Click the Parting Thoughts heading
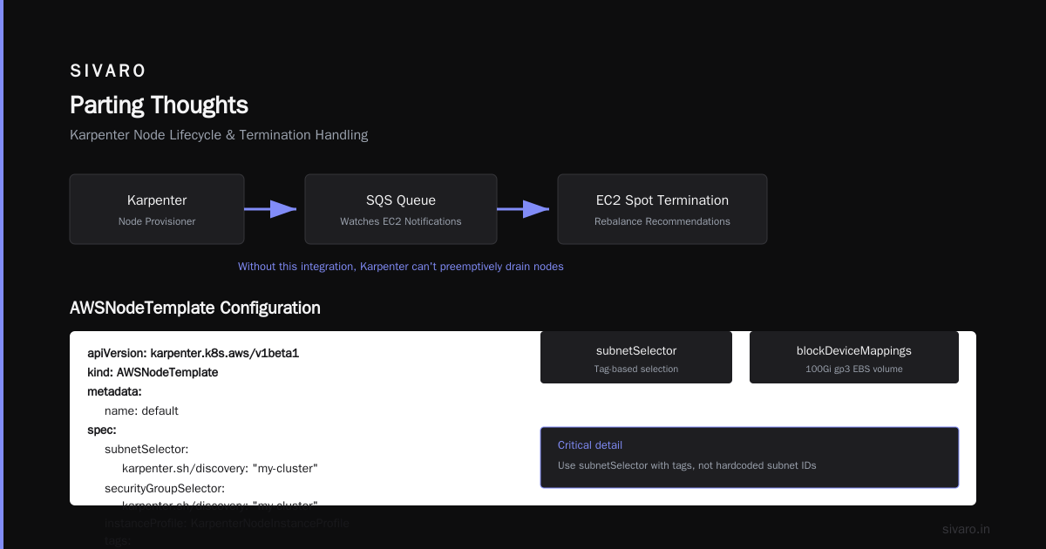Viewport: 1046px width, 549px height. [159, 105]
